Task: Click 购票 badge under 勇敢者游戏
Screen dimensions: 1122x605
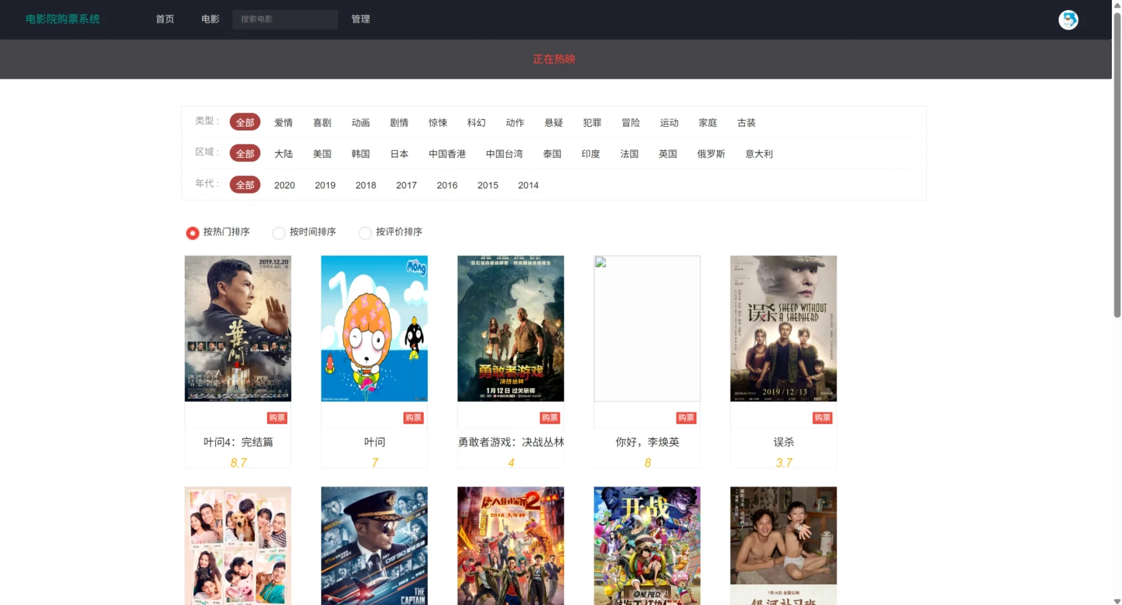Action: 549,418
